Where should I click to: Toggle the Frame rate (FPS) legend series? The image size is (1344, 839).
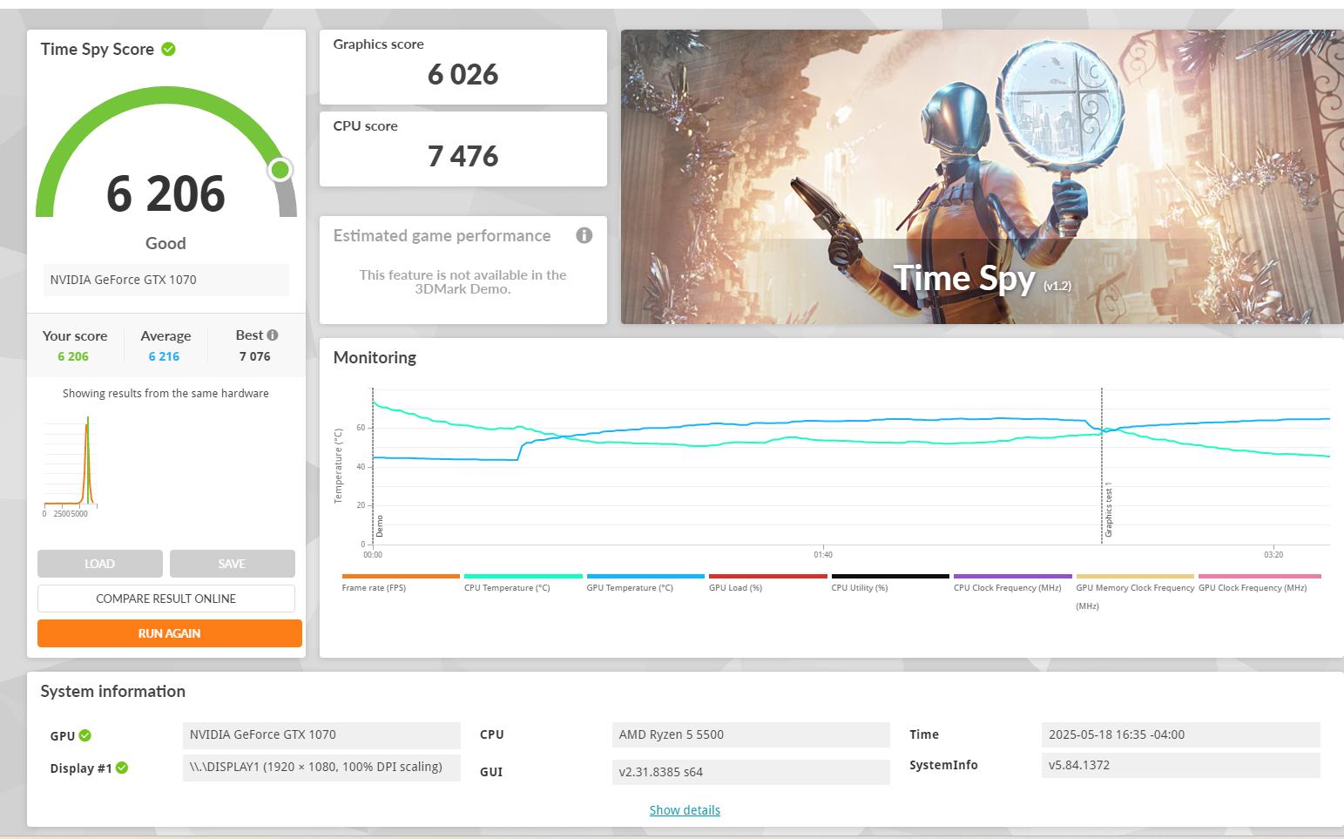401,582
